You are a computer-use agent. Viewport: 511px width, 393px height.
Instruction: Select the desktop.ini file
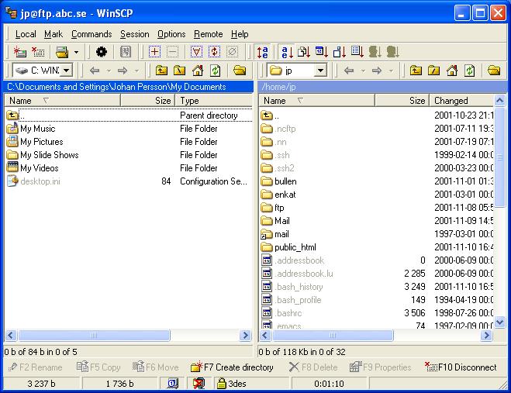point(40,181)
